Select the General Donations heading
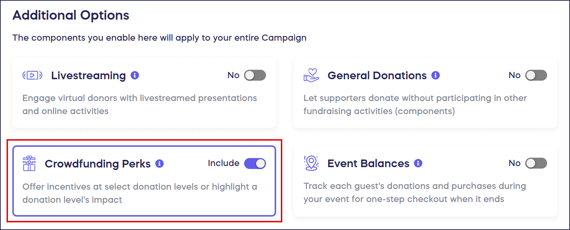Image resolution: width=570 pixels, height=230 pixels. coord(377,76)
